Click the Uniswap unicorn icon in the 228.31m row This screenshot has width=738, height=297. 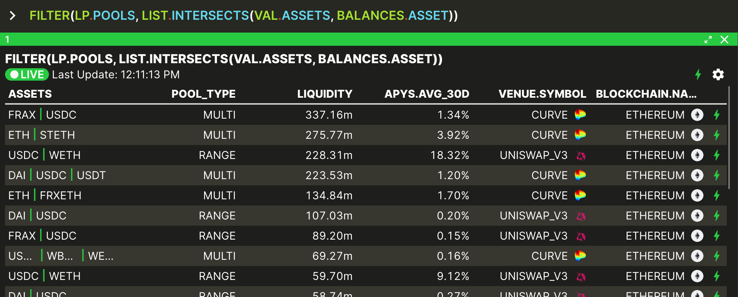pos(581,155)
